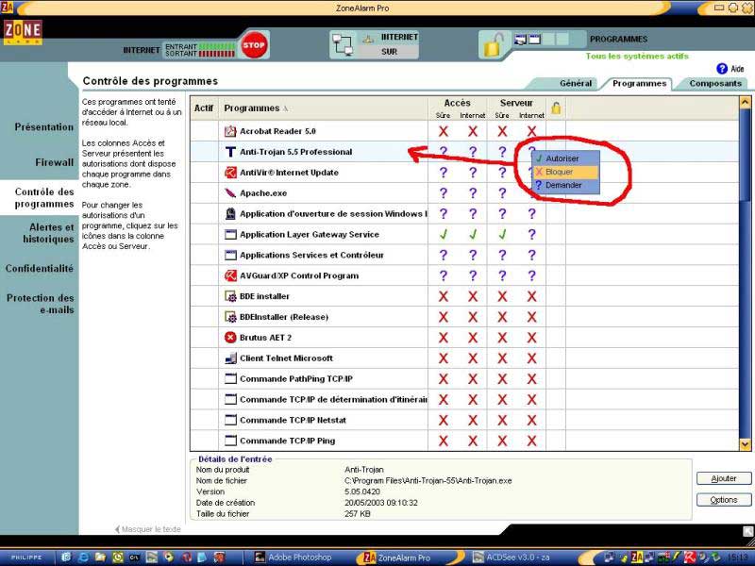Click the BDE installer icon
Image resolution: width=755 pixels, height=566 pixels.
click(230, 296)
